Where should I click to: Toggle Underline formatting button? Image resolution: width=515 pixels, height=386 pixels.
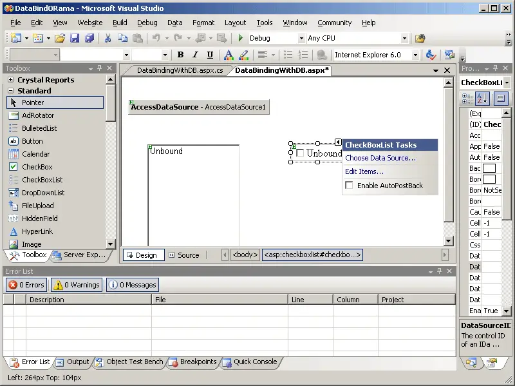[210, 55]
